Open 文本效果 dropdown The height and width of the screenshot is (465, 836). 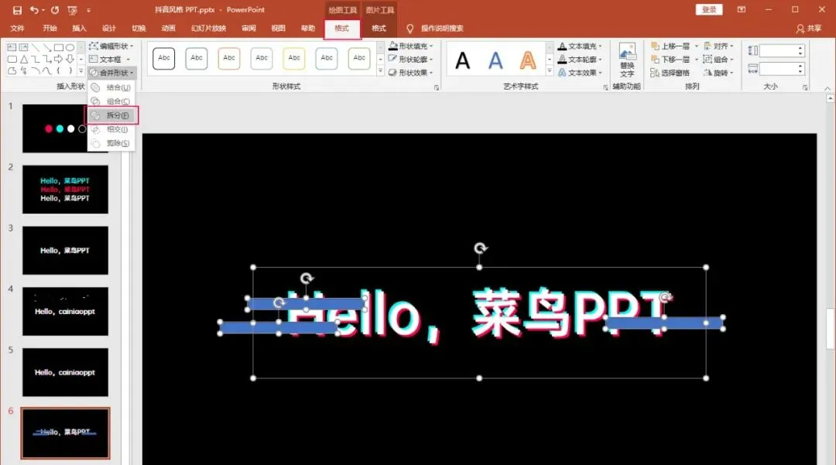580,73
